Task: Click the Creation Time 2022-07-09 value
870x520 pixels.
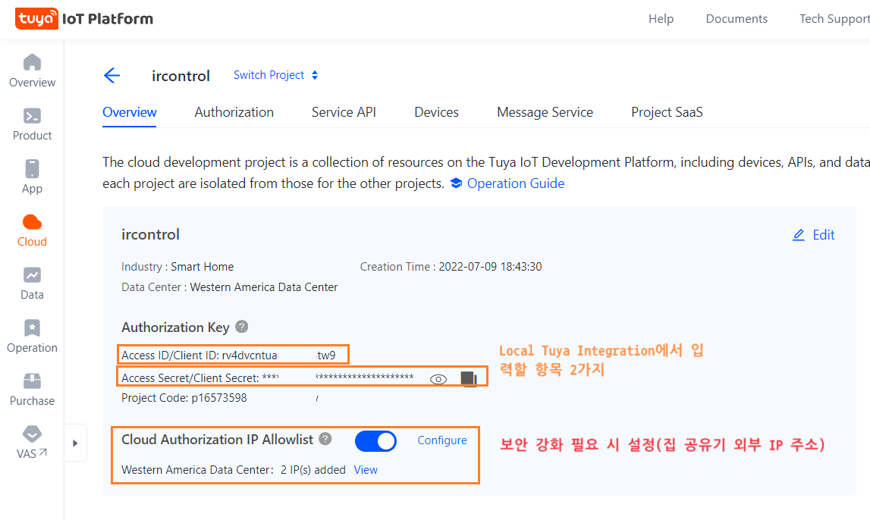Action: click(x=490, y=267)
